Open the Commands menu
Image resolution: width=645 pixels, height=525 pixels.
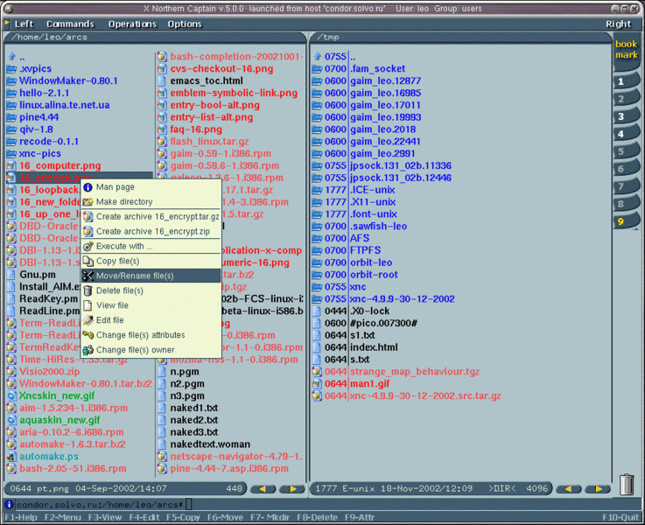(x=70, y=24)
